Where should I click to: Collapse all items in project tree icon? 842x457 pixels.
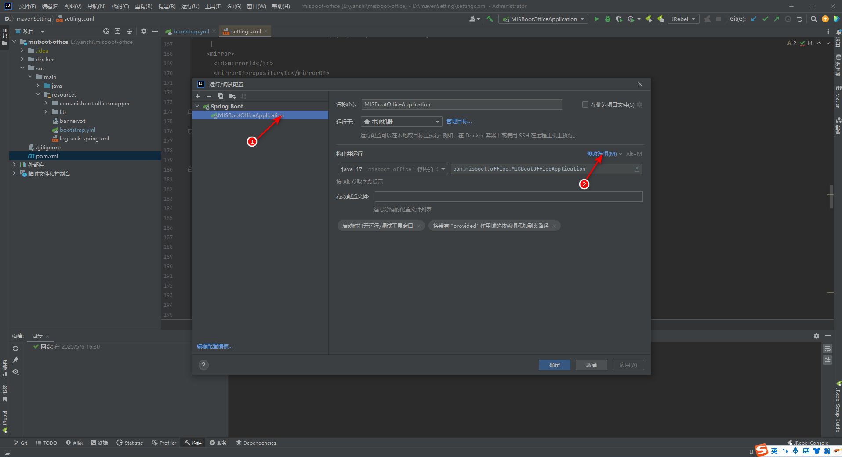click(129, 31)
